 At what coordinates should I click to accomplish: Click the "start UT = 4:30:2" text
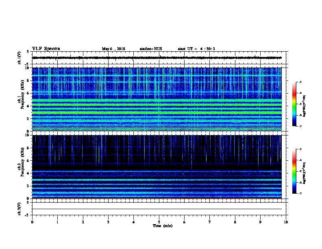pos(196,49)
